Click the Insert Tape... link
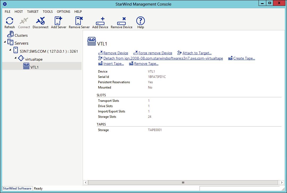Viewport: 287px width, 193px height. (x=113, y=64)
